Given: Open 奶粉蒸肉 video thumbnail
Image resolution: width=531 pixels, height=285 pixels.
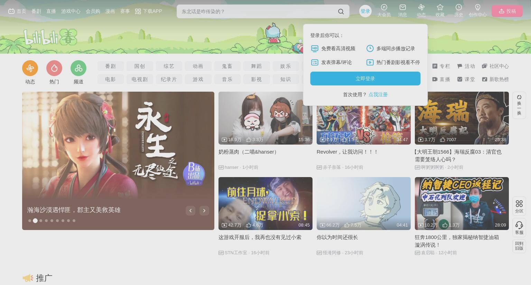Looking at the screenshot, I should click(265, 118).
